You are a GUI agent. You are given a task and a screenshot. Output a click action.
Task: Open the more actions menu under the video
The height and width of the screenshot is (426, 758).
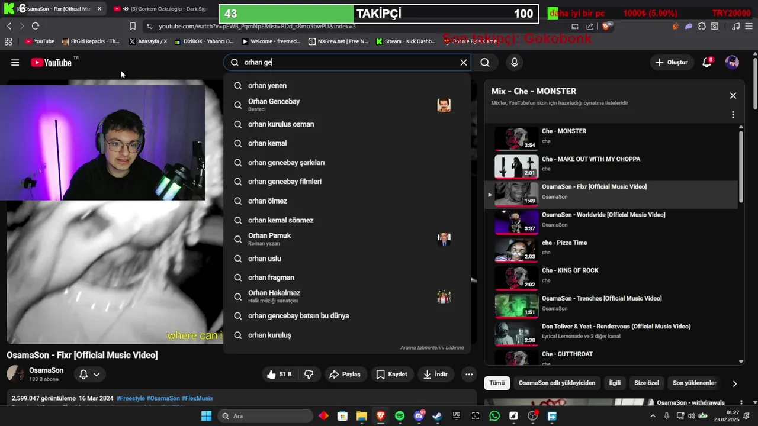pos(469,374)
